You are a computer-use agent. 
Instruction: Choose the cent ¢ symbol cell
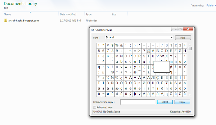coord(171,67)
